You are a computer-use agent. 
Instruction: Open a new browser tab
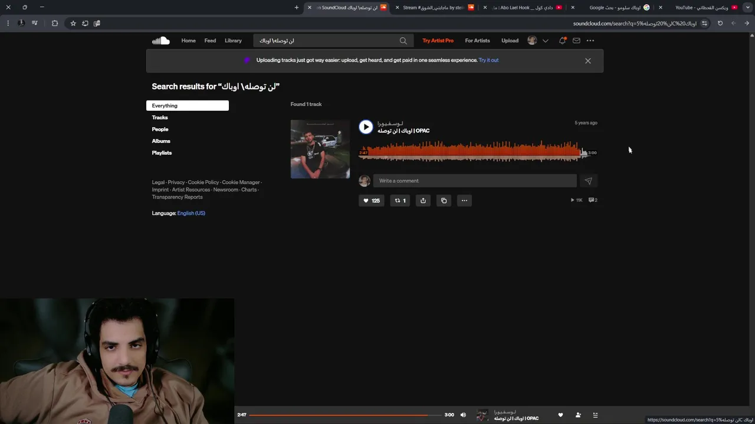point(297,7)
